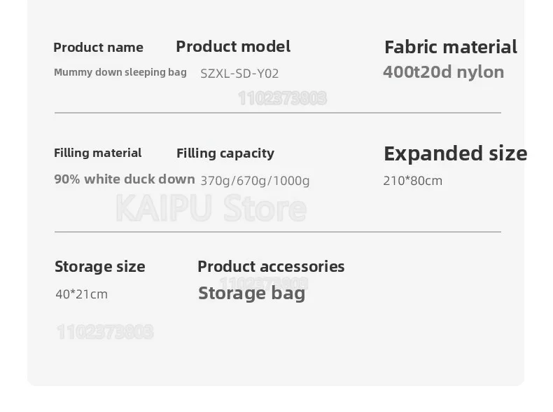Select the 40*21cm storage value
Viewport: 553px width, 412px height.
[x=82, y=294]
